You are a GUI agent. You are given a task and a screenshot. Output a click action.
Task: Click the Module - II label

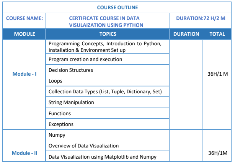[24, 153]
